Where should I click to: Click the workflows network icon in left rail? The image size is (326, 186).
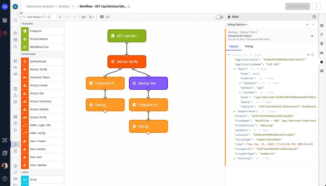coord(5,140)
